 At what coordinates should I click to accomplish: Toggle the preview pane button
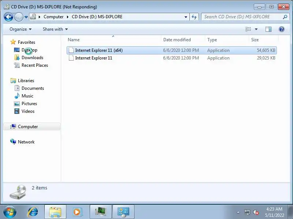[268, 29]
